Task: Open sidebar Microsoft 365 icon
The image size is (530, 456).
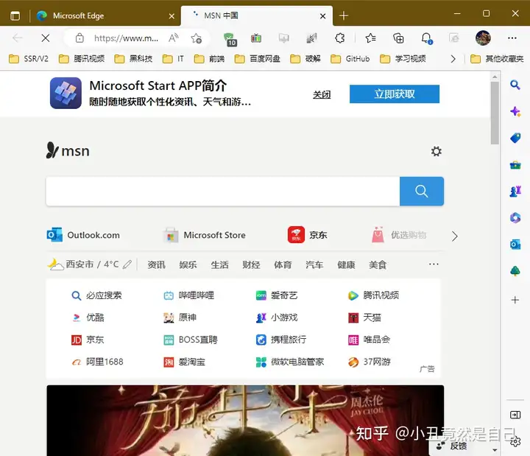Action: pos(515,217)
